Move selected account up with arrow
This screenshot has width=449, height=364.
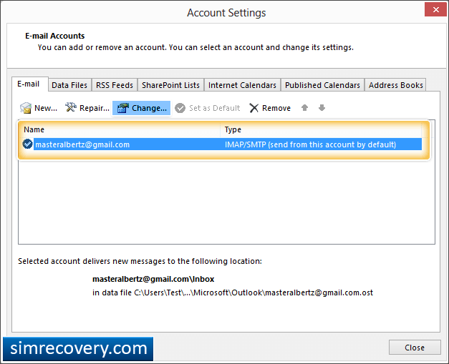point(304,108)
